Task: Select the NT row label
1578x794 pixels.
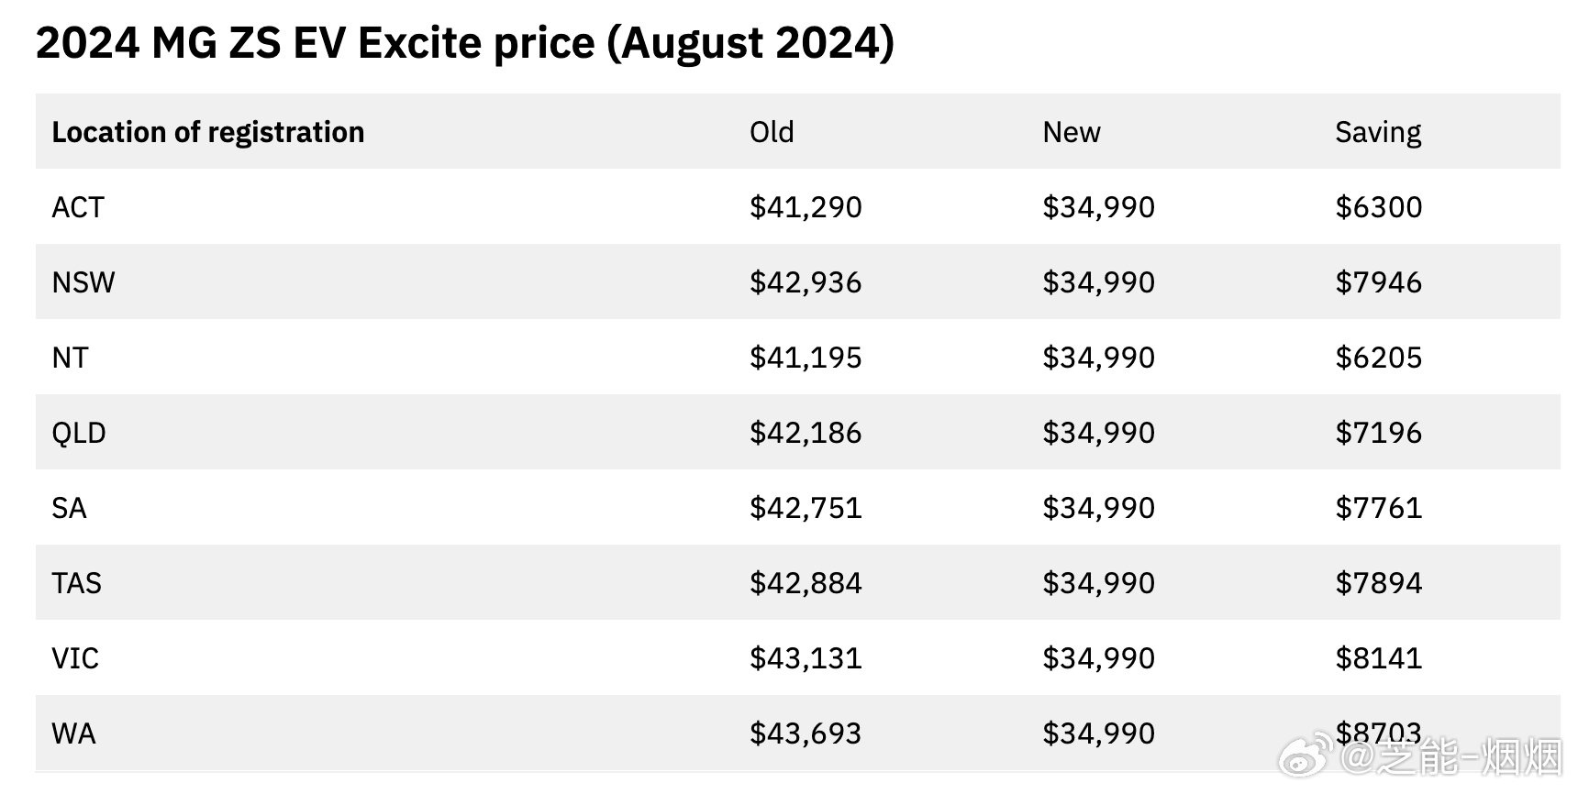Action: [70, 358]
